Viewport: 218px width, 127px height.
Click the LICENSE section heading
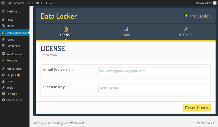coord(53,49)
